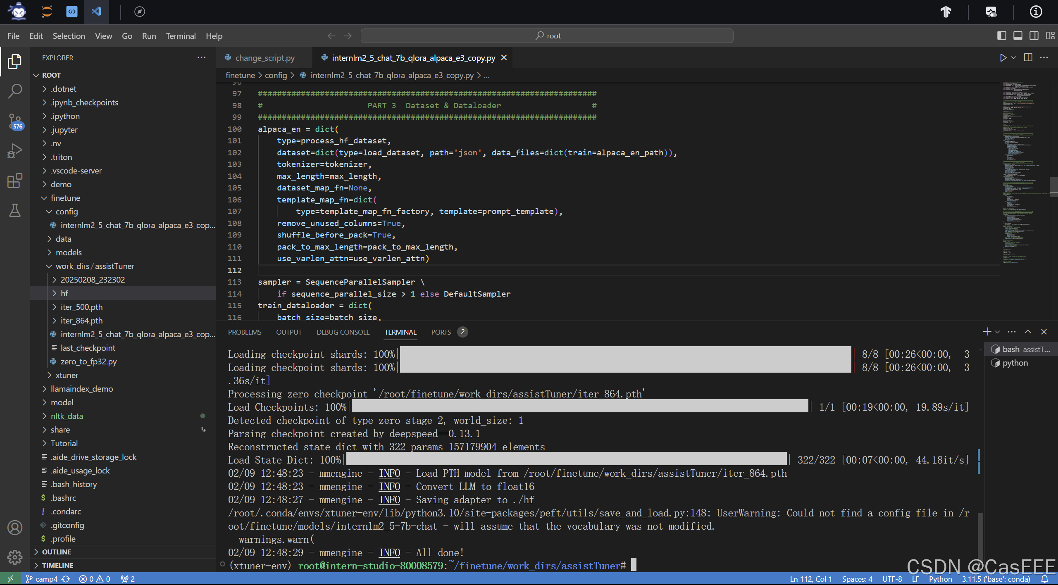Toggle the primary side bar visibility
The height and width of the screenshot is (585, 1058).
click(1001, 36)
